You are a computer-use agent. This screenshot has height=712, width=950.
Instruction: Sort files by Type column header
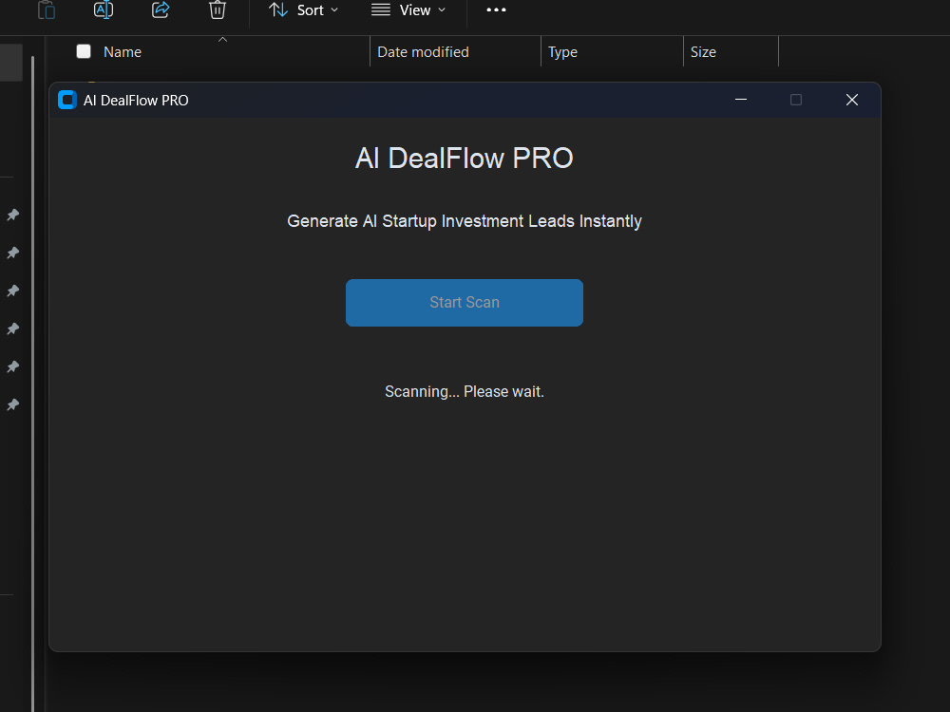(562, 52)
